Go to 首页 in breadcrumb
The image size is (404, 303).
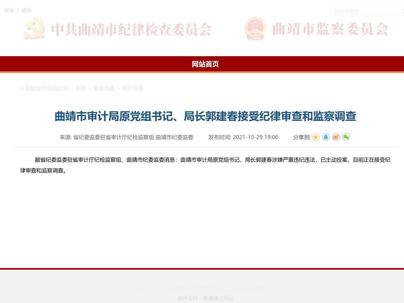[x=80, y=88]
